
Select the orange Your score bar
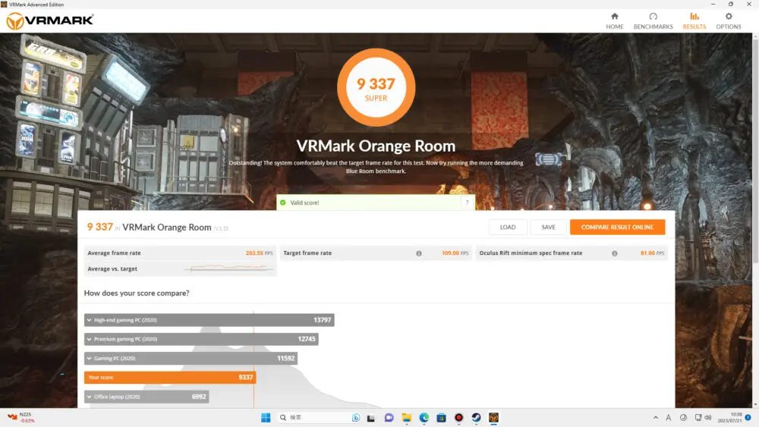pyautogui.click(x=169, y=377)
